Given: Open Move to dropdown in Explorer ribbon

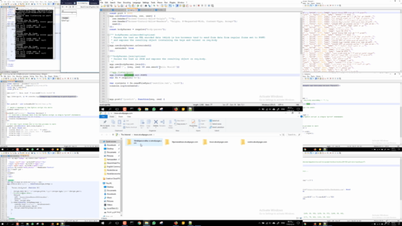Looking at the screenshot, I should point(142,124).
